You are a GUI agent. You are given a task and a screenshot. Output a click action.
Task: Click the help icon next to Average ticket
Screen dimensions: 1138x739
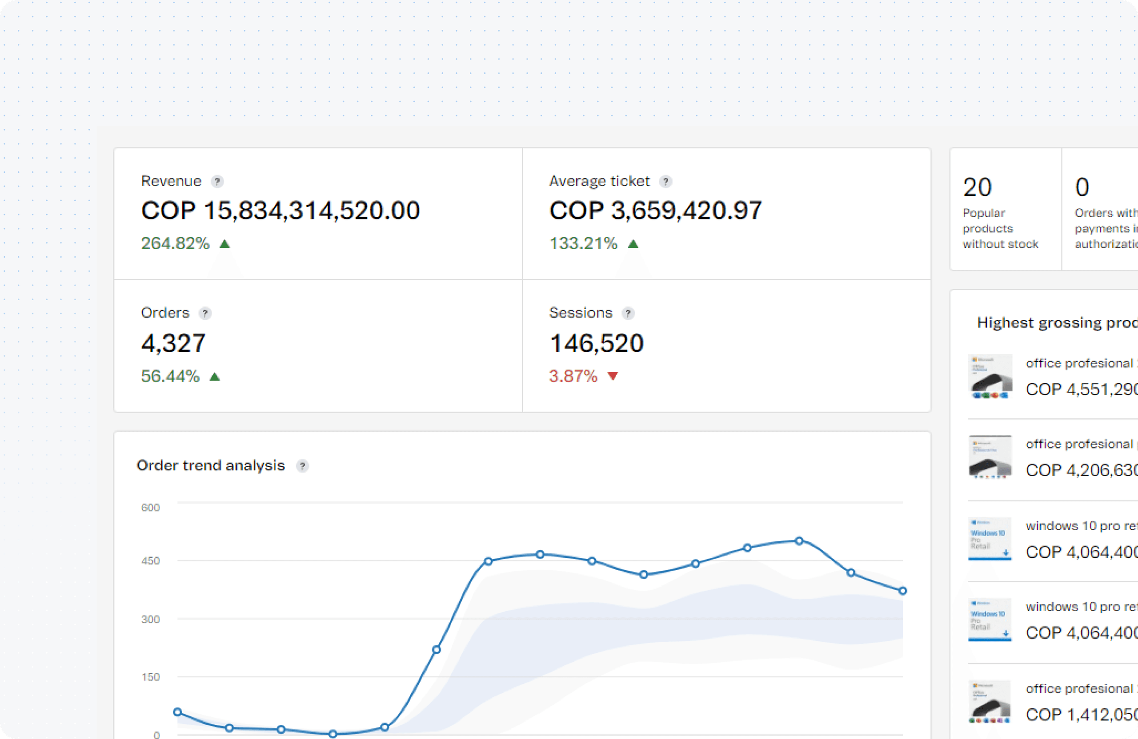point(665,182)
